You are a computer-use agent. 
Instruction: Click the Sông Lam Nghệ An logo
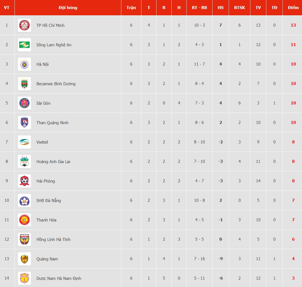24,45
